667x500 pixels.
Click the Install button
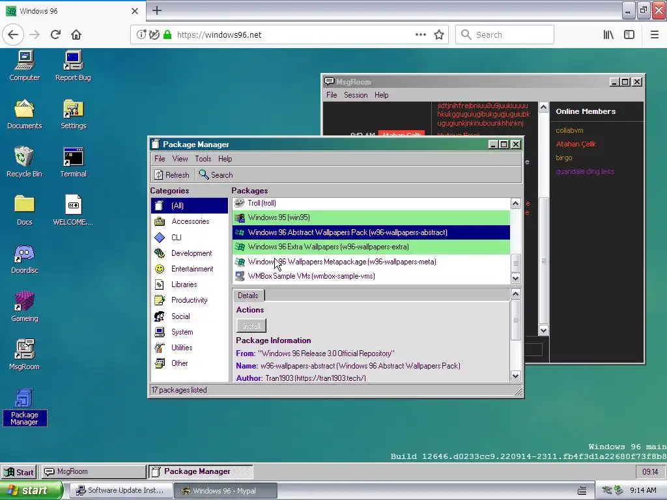coord(251,326)
